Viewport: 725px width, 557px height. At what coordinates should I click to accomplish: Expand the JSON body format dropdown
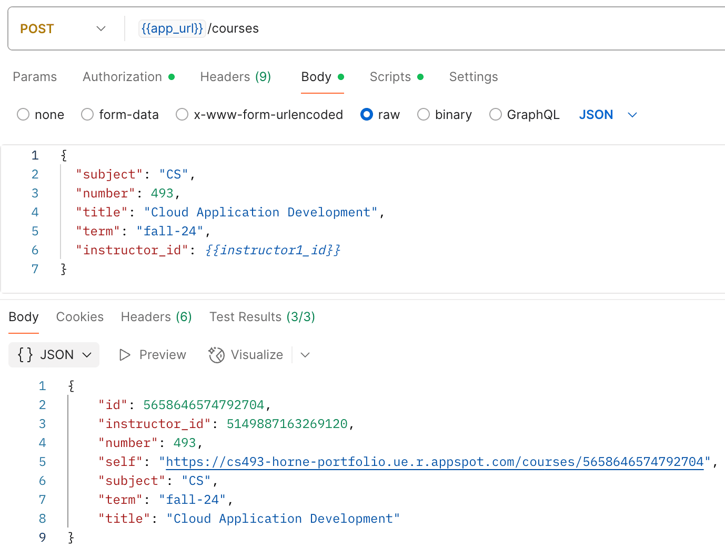(608, 115)
